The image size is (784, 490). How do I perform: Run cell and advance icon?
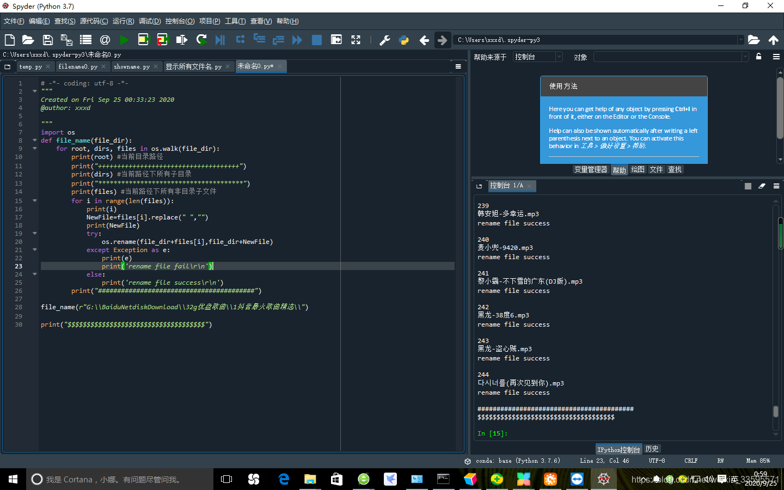point(163,39)
